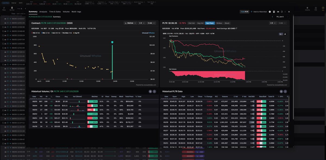The width and height of the screenshot is (326, 160).
Task: Click the Fri, Jun 5 date picker
Action: point(280,17)
